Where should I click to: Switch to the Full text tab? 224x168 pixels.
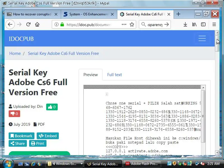coord(115,75)
